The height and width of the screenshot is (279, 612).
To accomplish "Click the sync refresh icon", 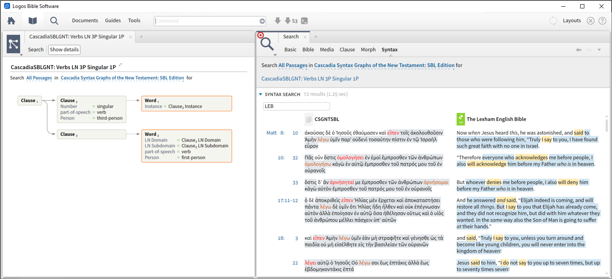I will 553,21.
